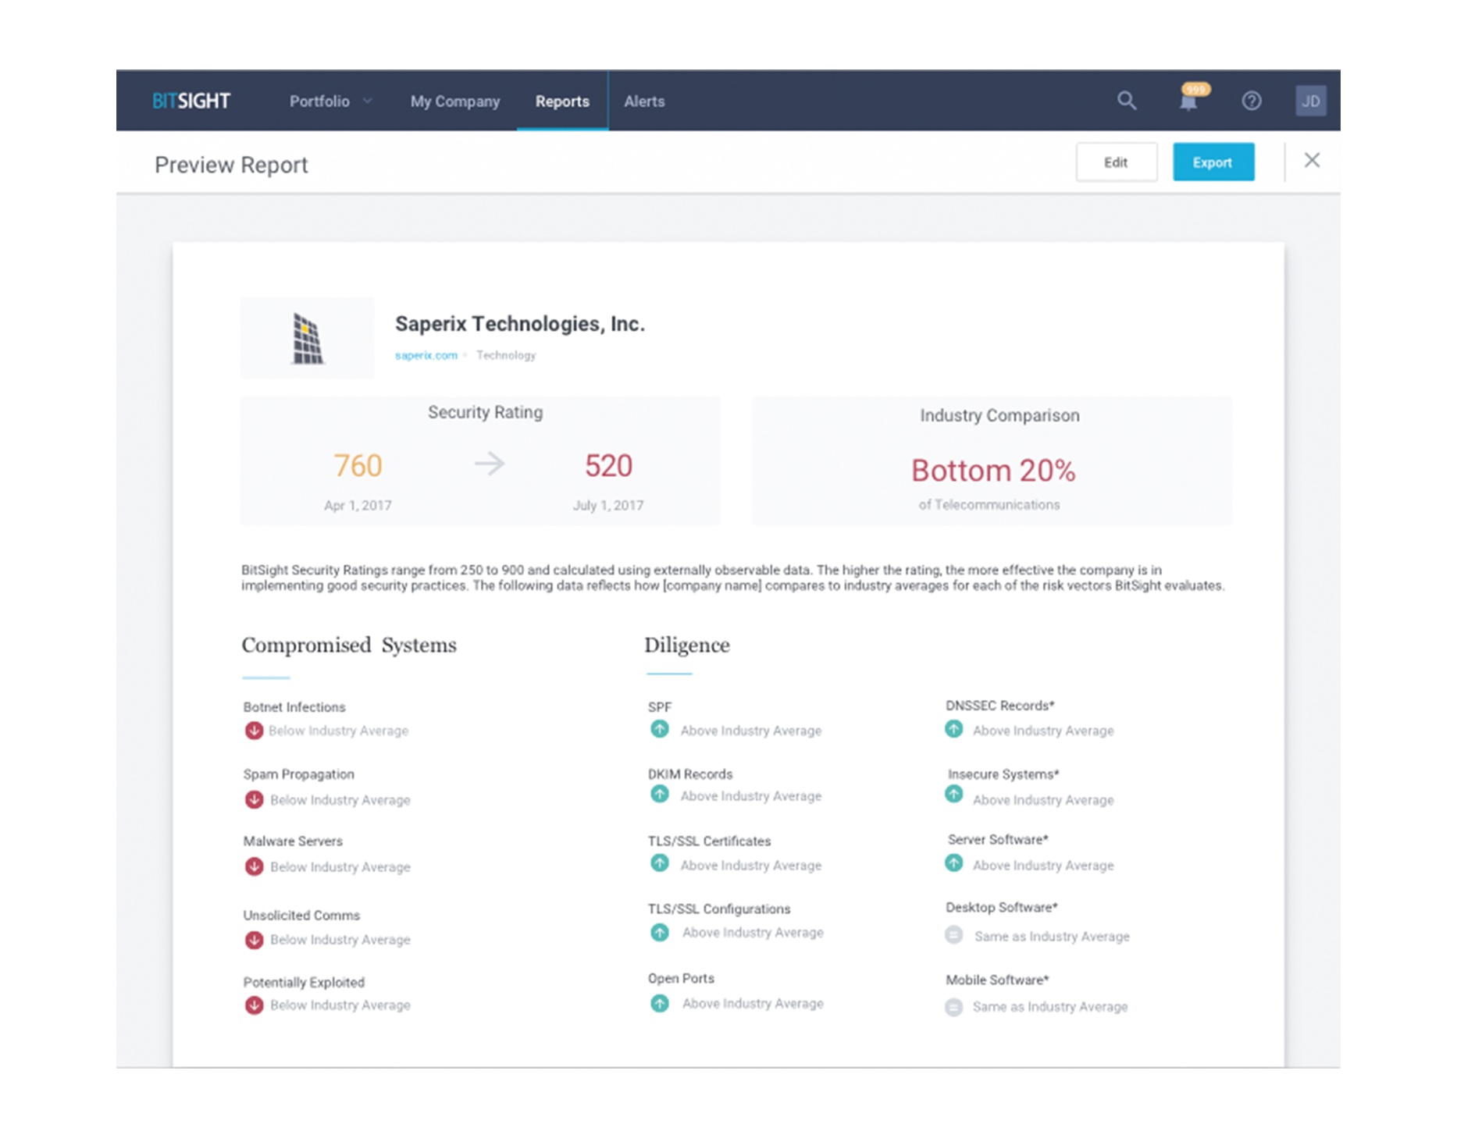Click the 520 security rating value
This screenshot has height=1131, width=1457.
(x=608, y=466)
